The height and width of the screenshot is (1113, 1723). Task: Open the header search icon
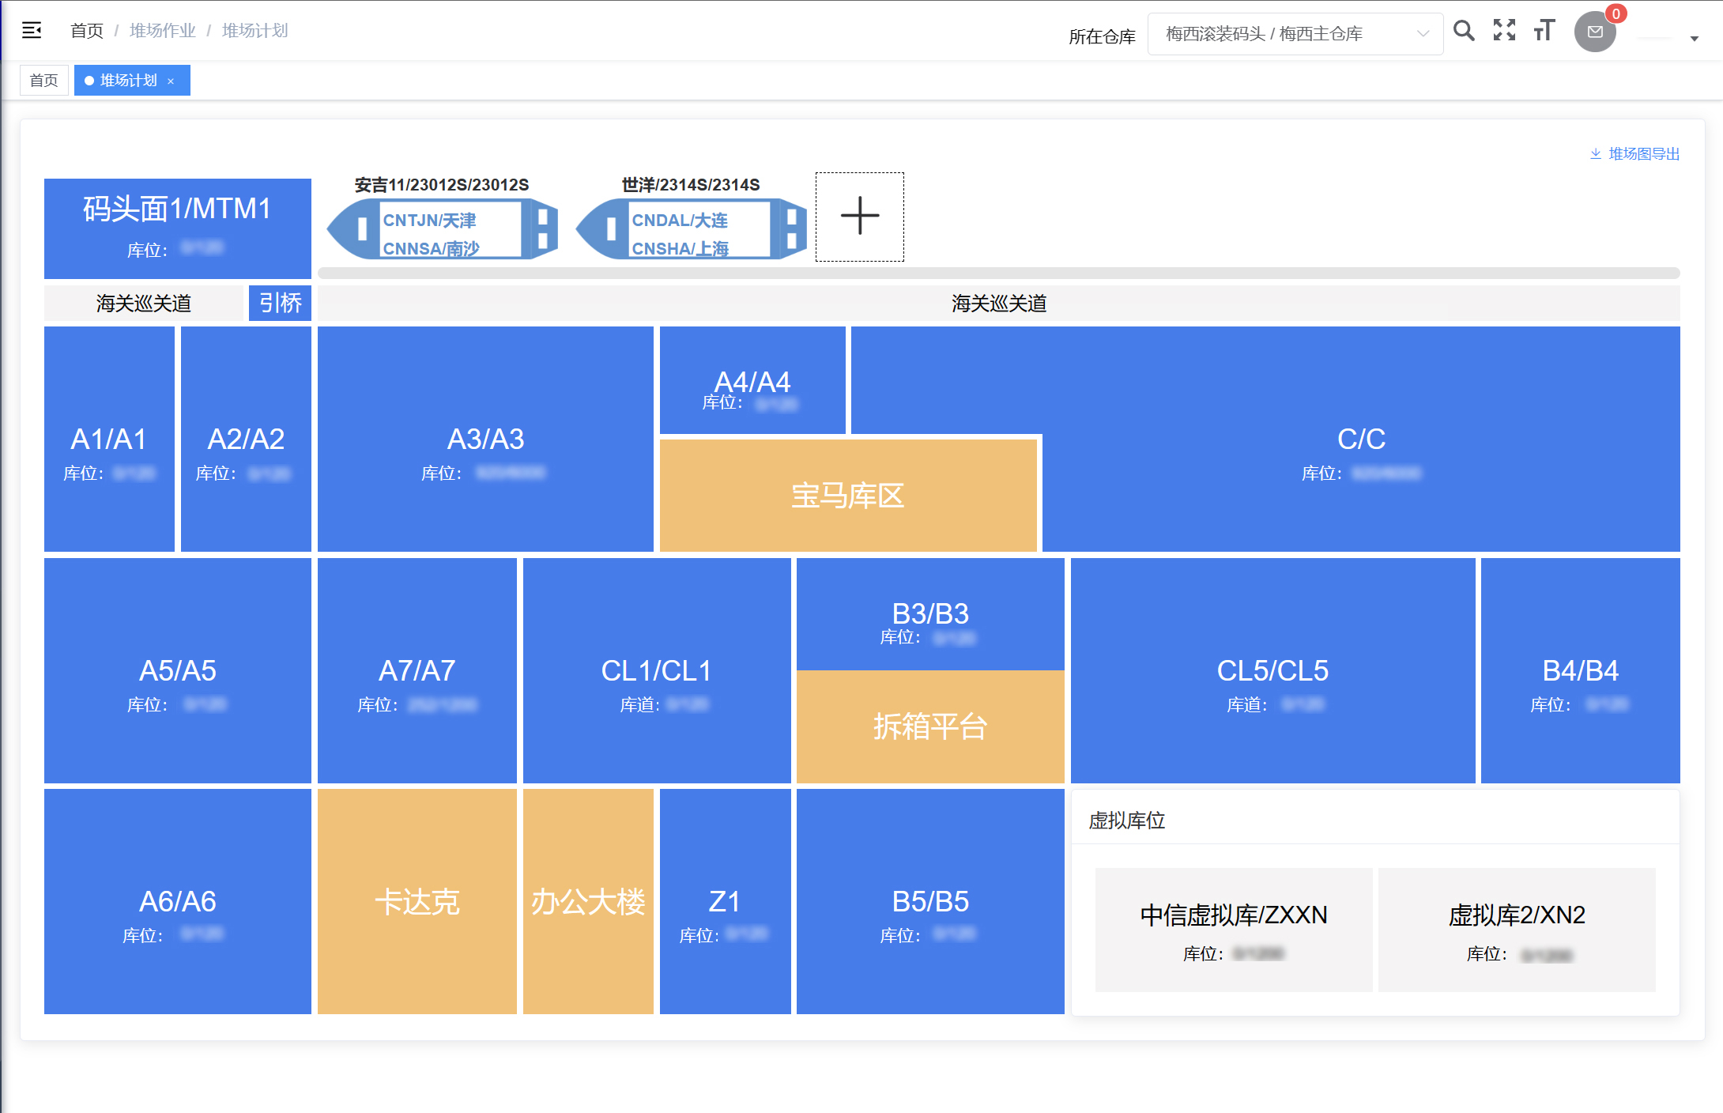click(x=1464, y=32)
